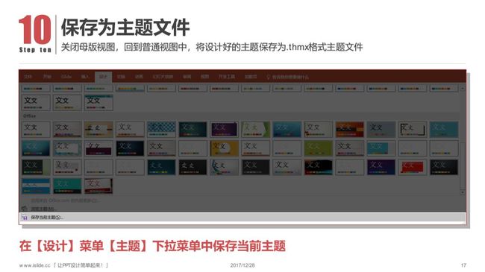Click the browse-themes folder icon

[25, 209]
